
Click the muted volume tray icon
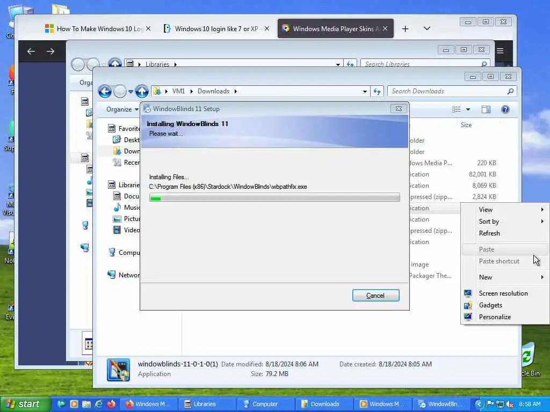tap(510, 404)
